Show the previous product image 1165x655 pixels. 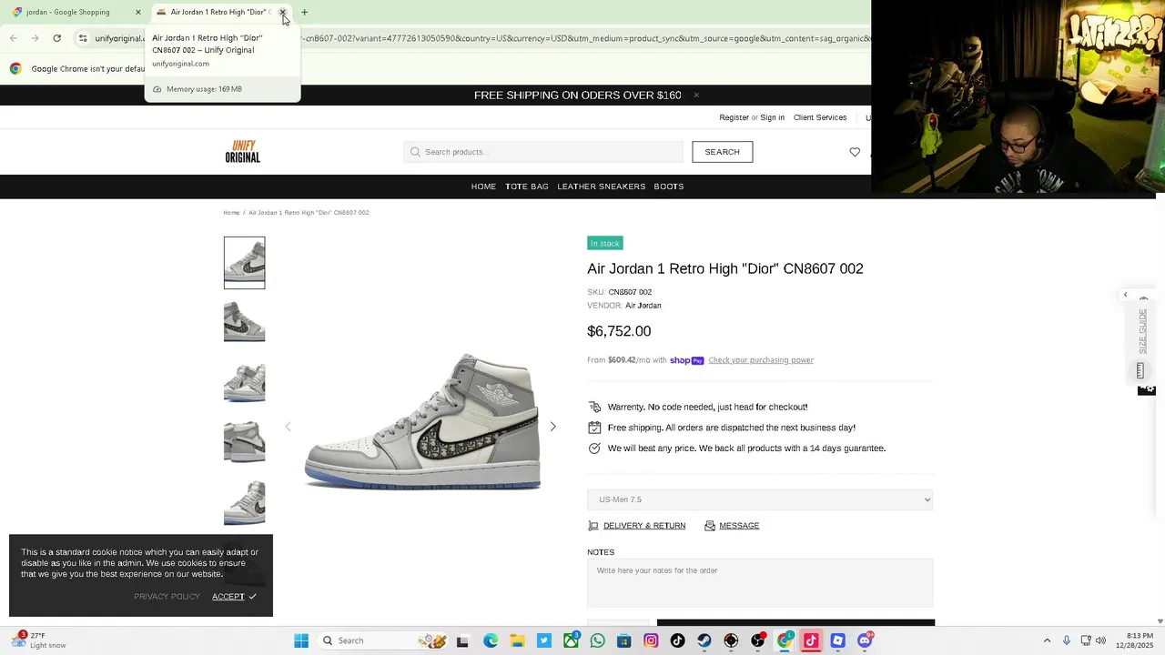[288, 427]
